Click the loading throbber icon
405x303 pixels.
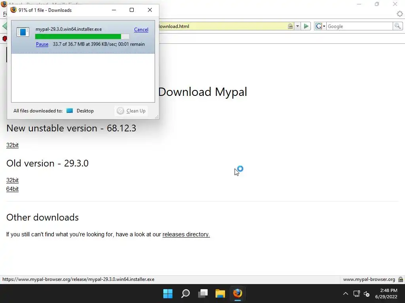(x=400, y=14)
